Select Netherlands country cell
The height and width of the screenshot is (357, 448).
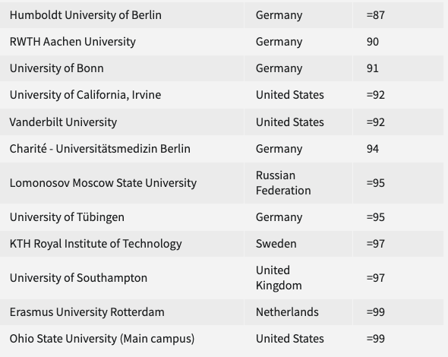click(298, 312)
